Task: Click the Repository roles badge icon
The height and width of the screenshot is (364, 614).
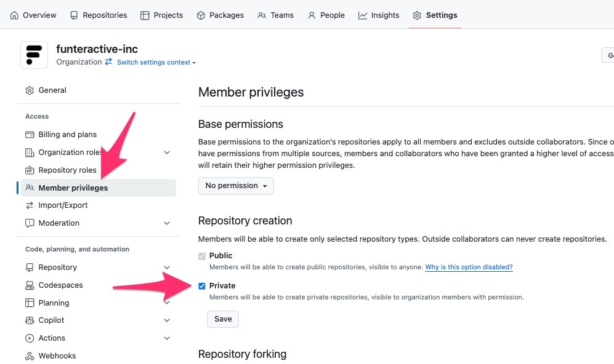Action: (30, 170)
